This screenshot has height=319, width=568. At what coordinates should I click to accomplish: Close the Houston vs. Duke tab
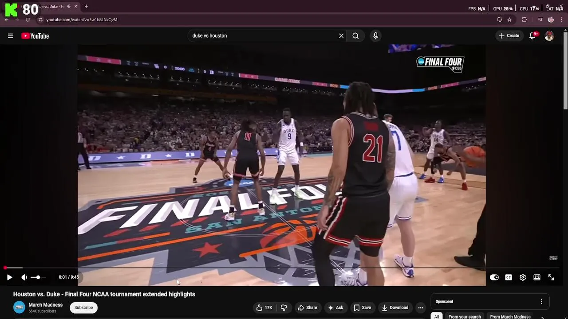pos(75,7)
